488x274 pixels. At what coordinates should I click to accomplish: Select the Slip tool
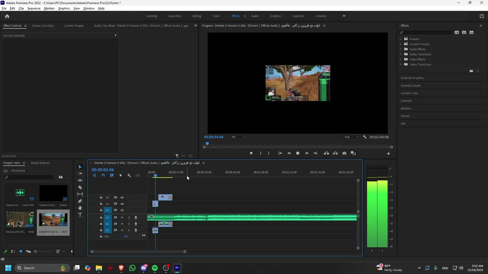(x=80, y=194)
